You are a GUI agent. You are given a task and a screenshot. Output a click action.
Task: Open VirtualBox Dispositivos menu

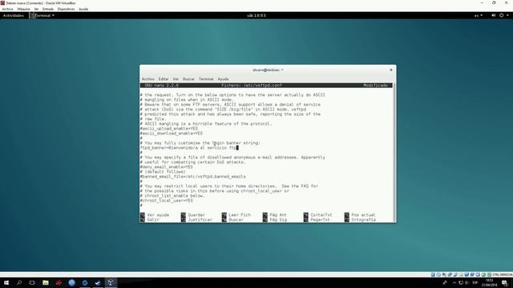pos(66,9)
